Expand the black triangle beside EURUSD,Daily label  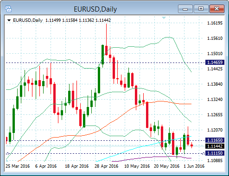[x=9, y=20]
